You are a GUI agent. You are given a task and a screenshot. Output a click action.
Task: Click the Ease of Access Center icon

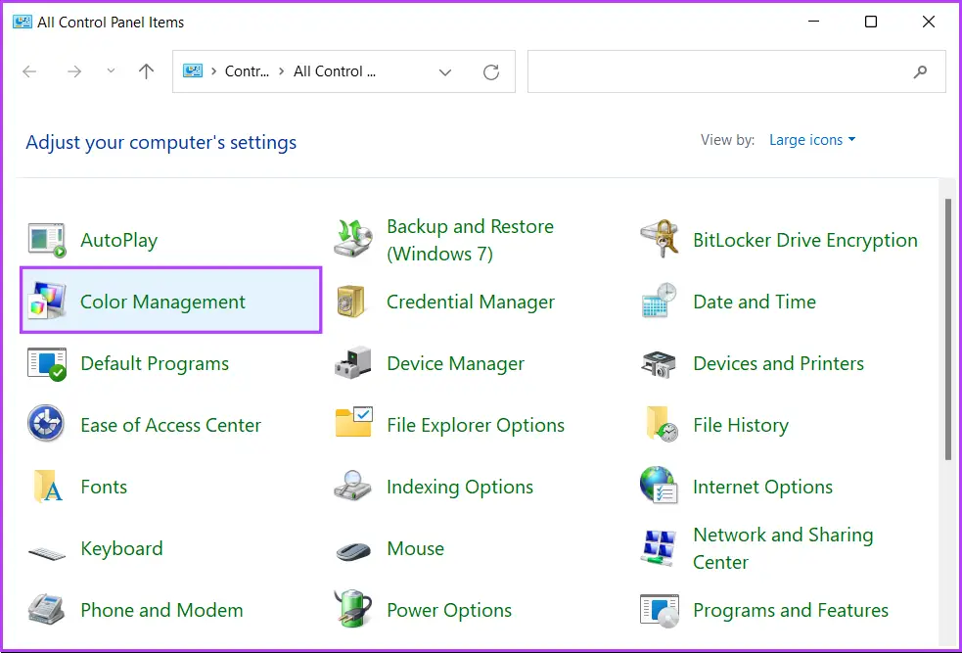46,425
